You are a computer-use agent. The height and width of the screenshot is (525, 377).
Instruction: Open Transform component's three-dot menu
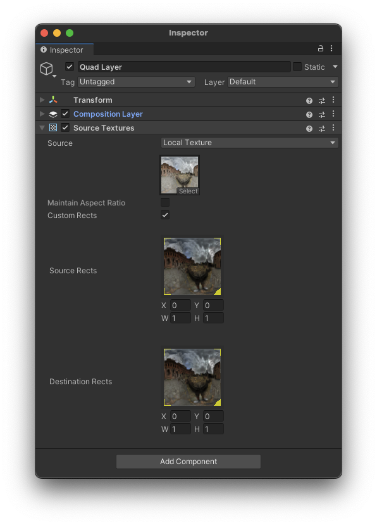click(x=333, y=100)
